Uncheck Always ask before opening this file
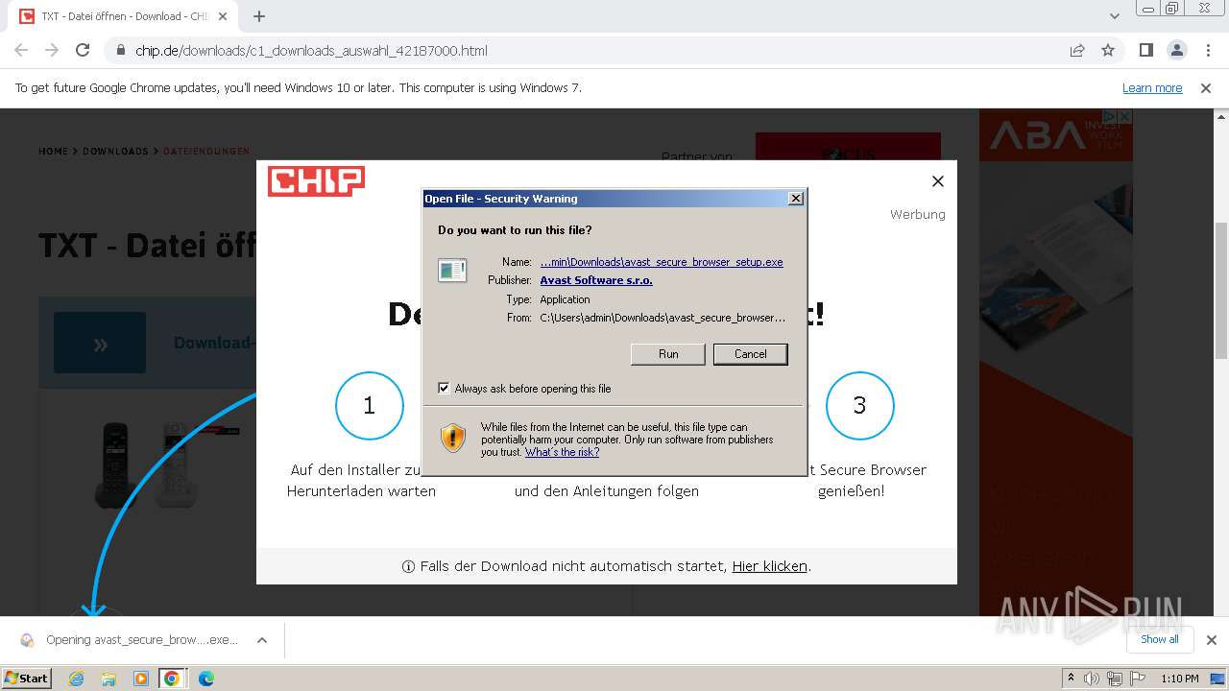 tap(444, 389)
